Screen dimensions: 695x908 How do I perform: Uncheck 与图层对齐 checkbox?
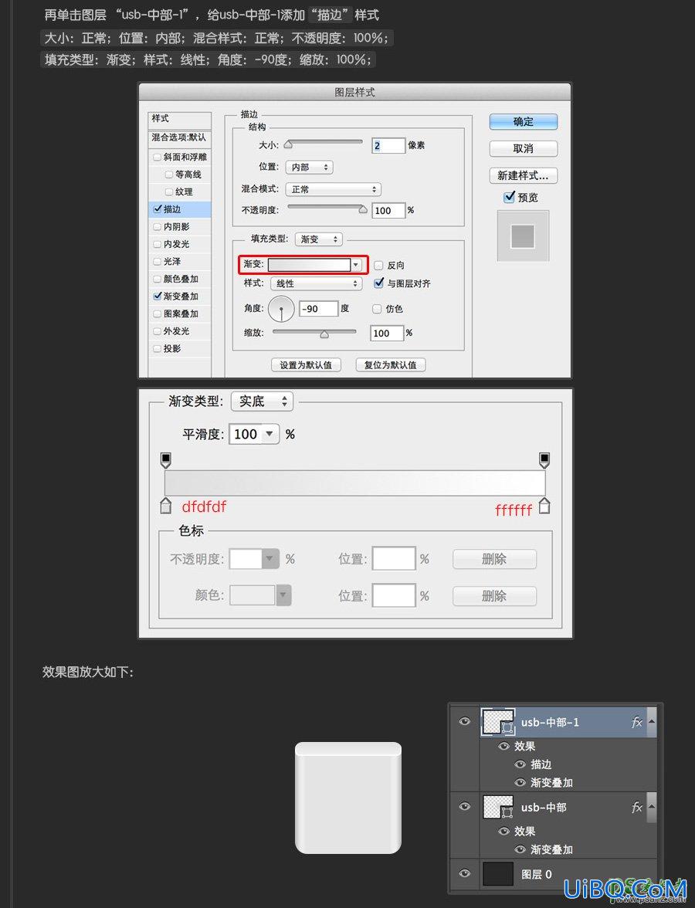point(378,283)
